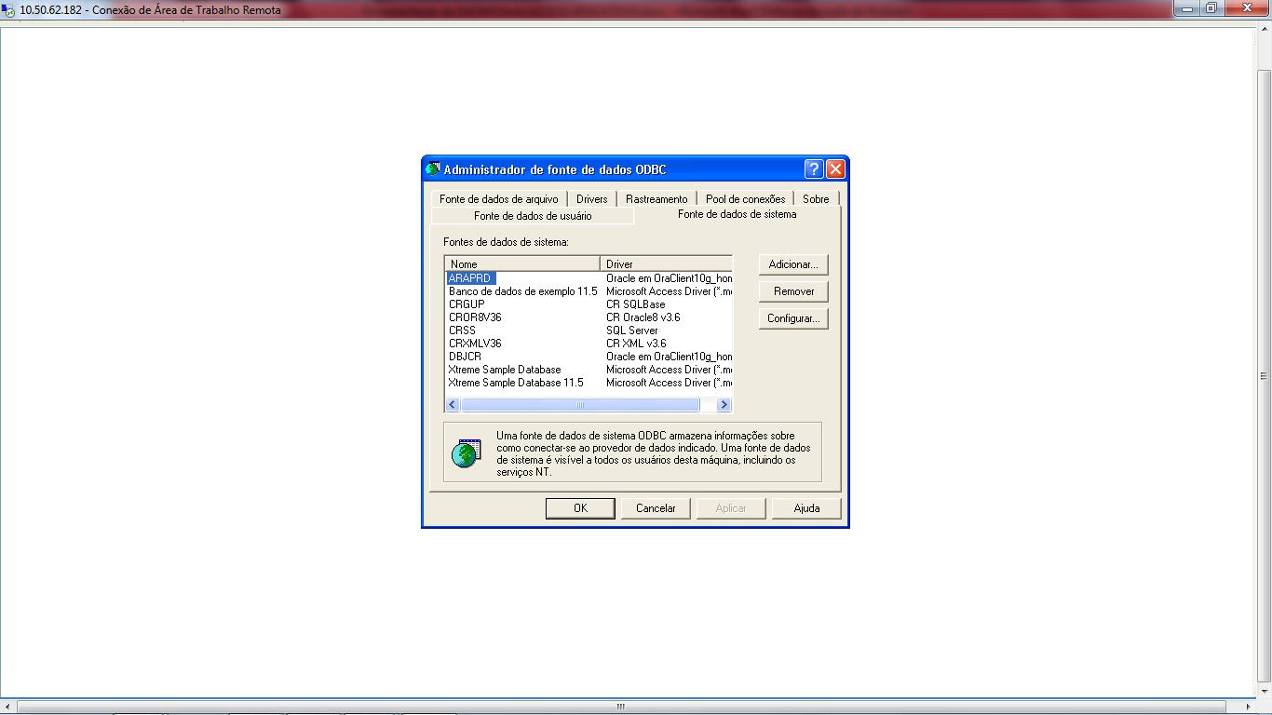Select the CRSS data source
This screenshot has width=1272, height=715.
point(462,331)
